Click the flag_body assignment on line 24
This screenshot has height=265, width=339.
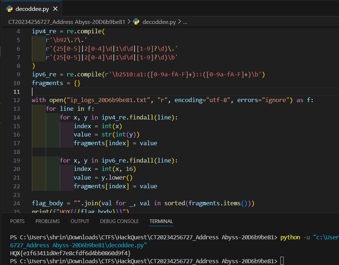[x=47, y=203]
